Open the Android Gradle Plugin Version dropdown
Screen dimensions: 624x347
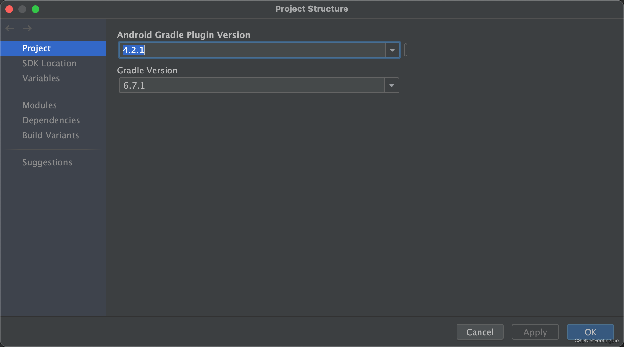point(392,50)
